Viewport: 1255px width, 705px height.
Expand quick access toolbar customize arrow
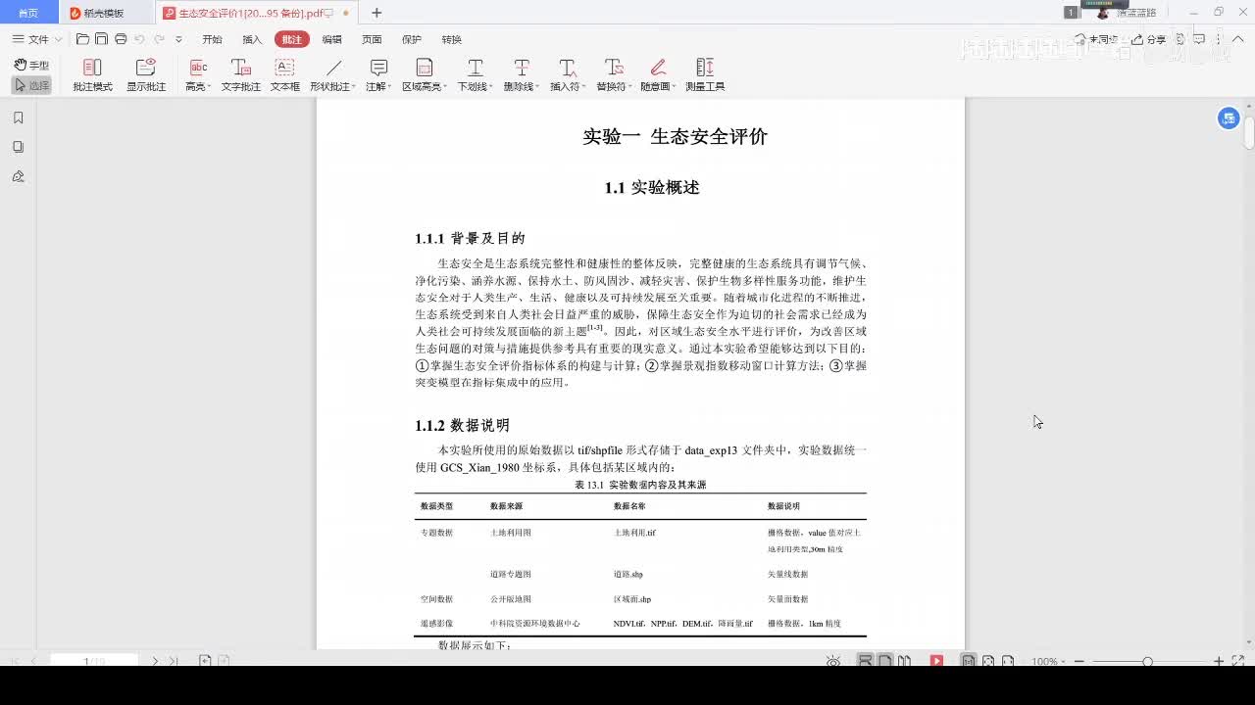click(178, 39)
